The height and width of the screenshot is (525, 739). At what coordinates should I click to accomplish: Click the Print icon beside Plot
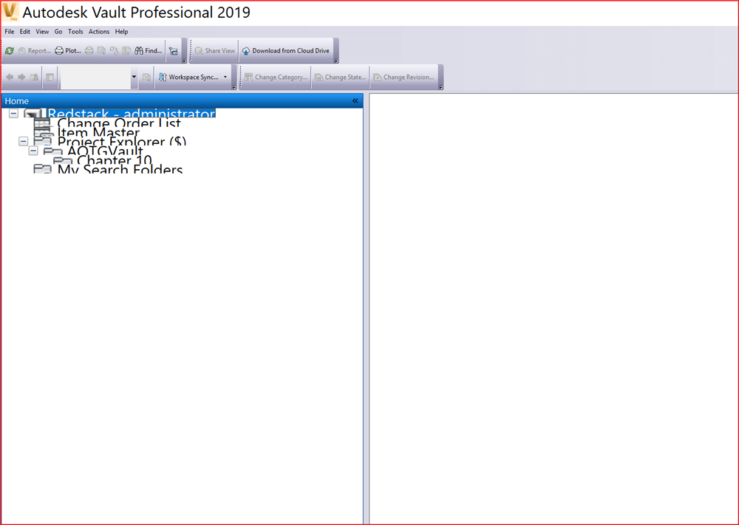coord(89,50)
